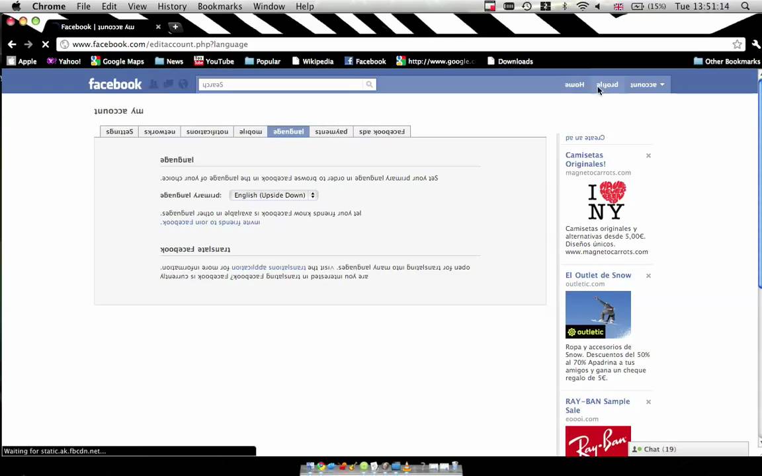Viewport: 762px width, 476px height.
Task: Open the News bookmarks folder
Action: pos(169,61)
